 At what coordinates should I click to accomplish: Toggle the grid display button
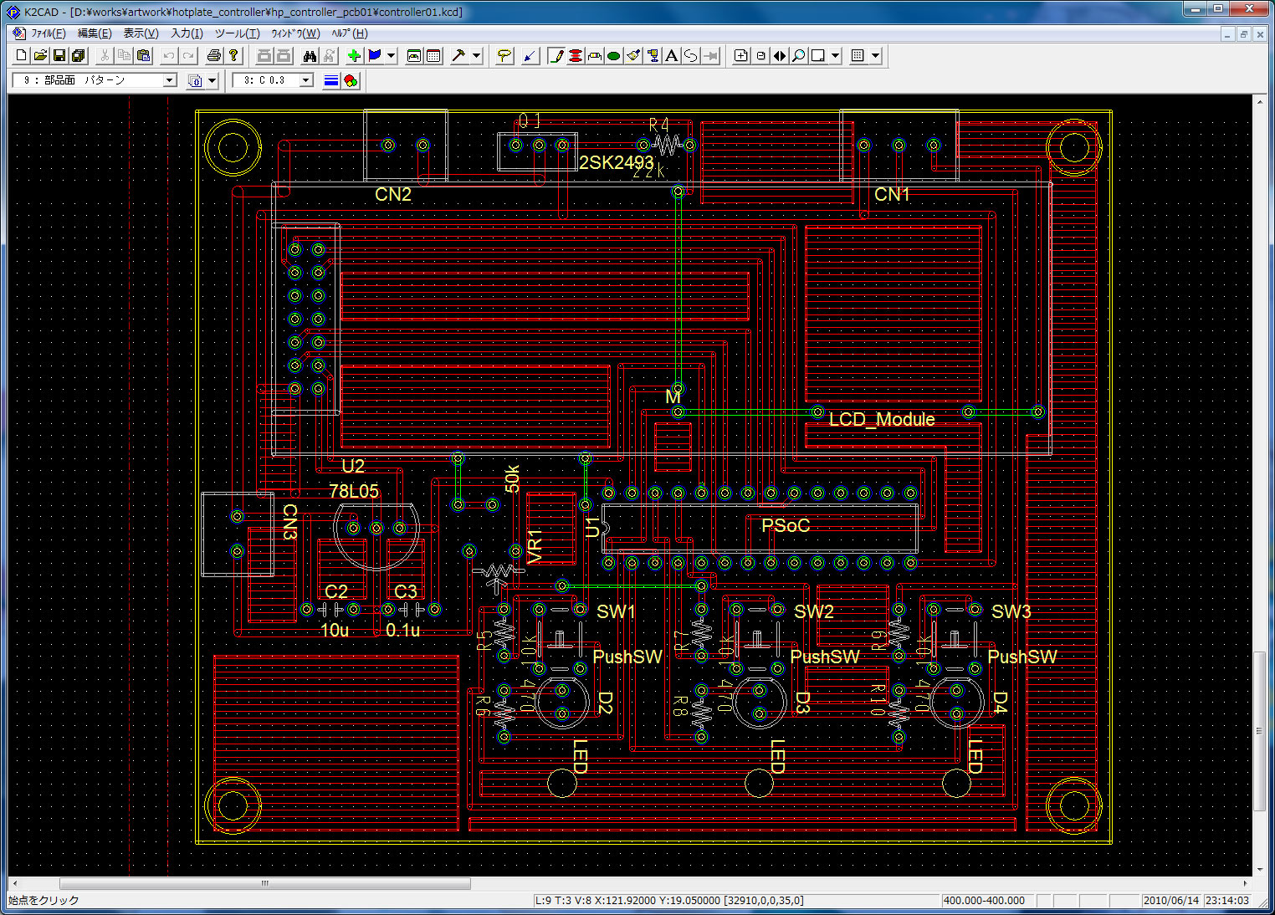click(x=857, y=56)
